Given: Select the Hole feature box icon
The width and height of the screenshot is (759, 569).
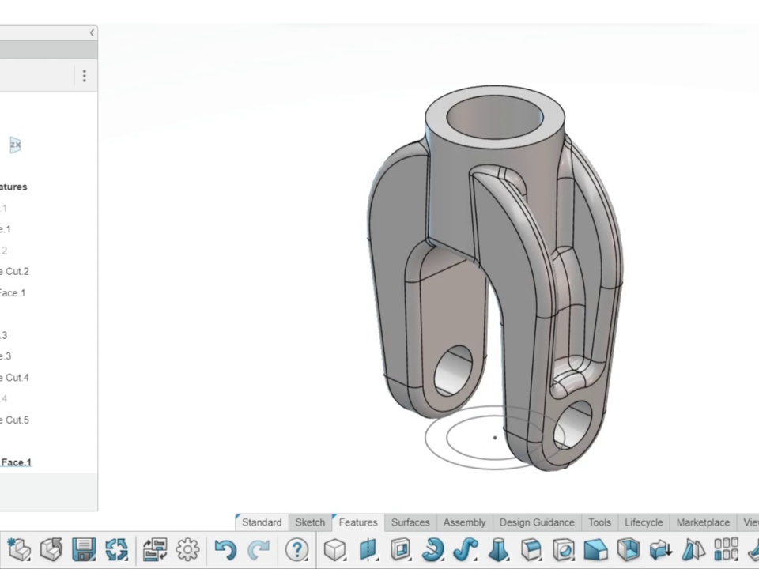Looking at the screenshot, I should click(564, 550).
